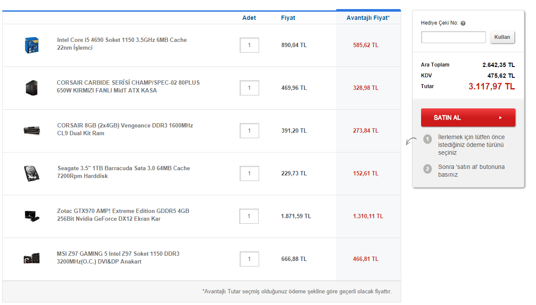536x305 pixels.
Task: Select the MSI Z97 motherboard quantity field
Action: click(x=249, y=259)
